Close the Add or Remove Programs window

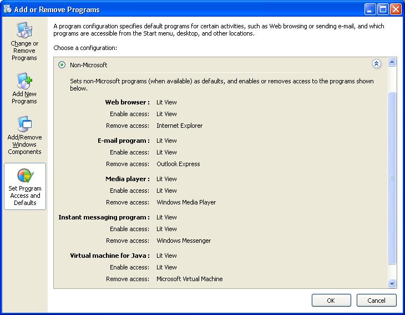396,9
